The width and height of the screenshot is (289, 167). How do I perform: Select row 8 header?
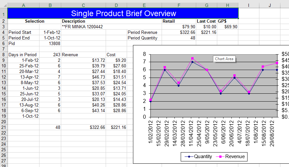click(x=4, y=55)
